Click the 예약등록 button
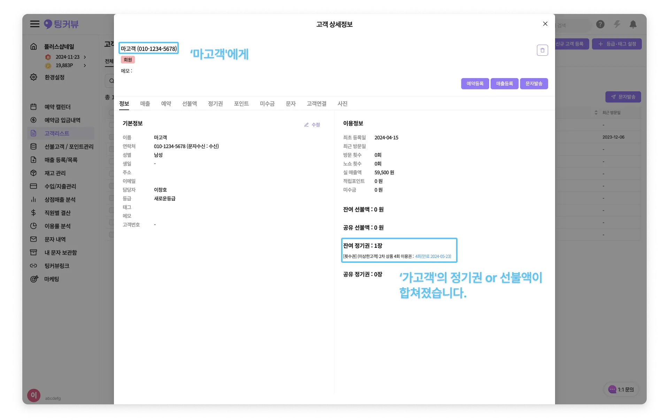The image size is (669, 420). click(475, 84)
